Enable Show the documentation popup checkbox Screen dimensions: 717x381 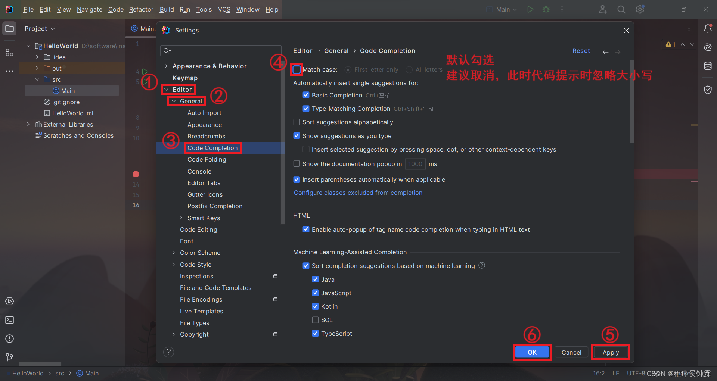[297, 163]
